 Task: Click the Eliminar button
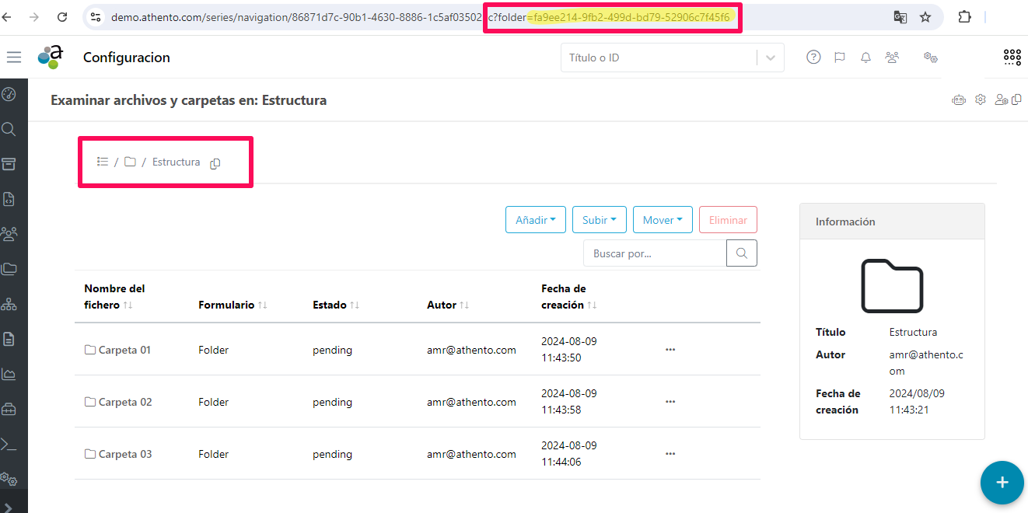tap(728, 220)
